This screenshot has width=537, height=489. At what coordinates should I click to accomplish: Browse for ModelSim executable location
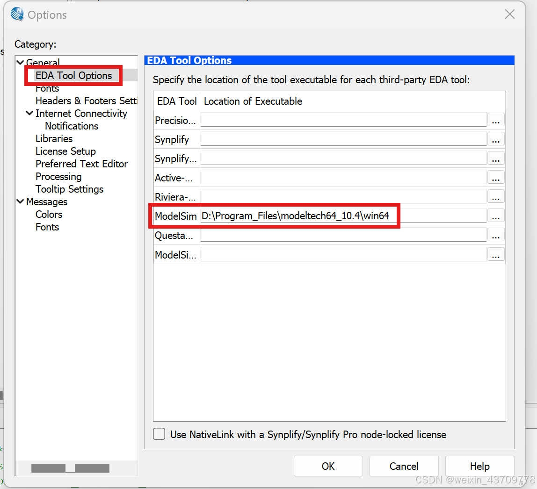(495, 216)
